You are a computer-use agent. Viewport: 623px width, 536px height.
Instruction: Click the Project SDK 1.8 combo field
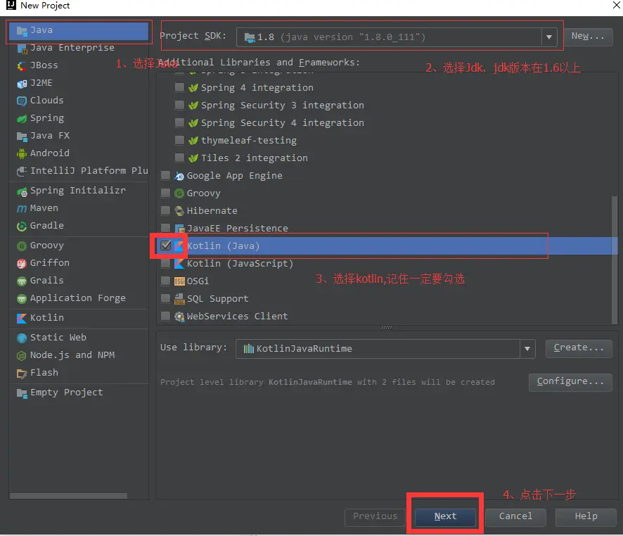(397, 37)
